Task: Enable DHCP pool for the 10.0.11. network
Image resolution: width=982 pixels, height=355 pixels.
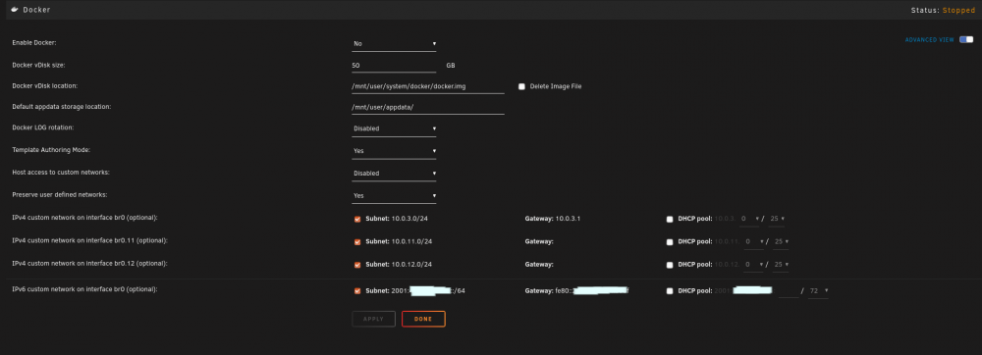Action: [x=670, y=242]
